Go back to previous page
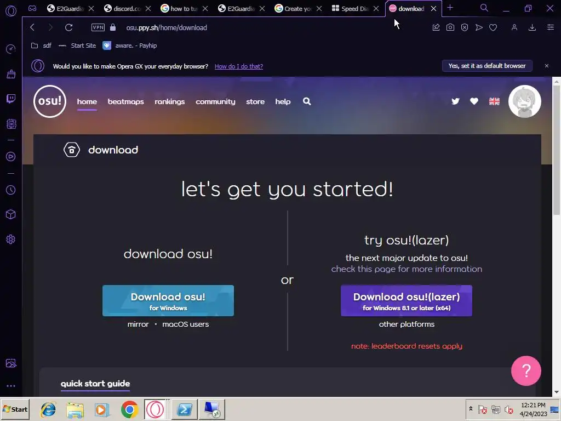 32,27
